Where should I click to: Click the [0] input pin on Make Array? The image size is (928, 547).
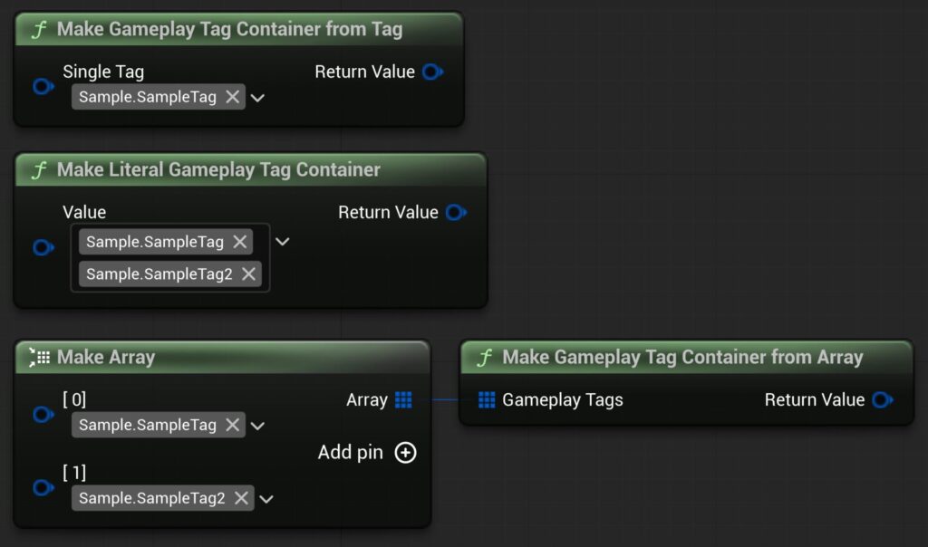tap(43, 415)
